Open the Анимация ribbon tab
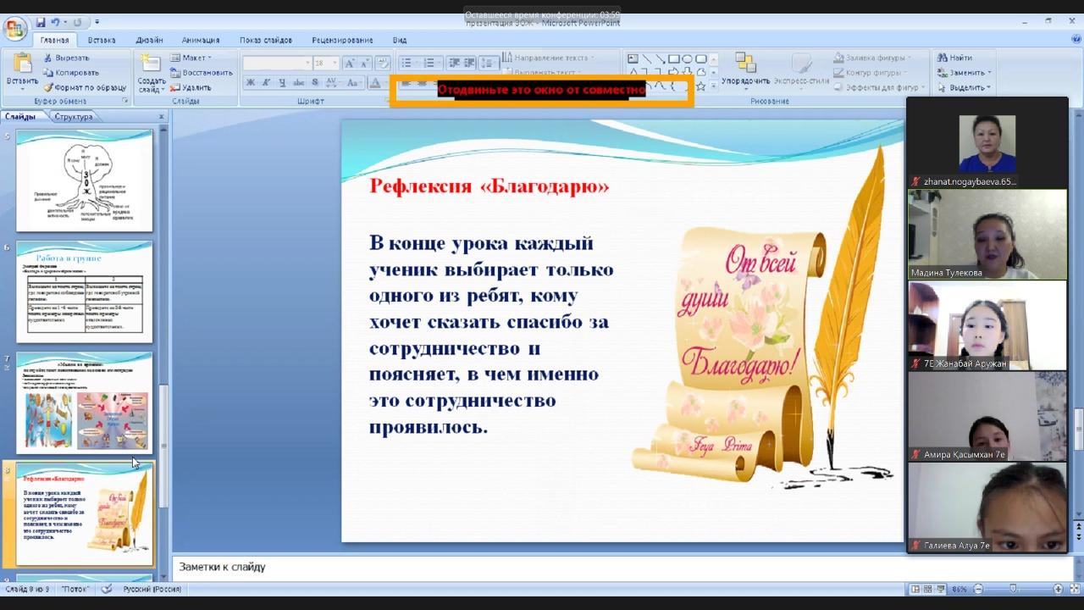 tap(200, 40)
